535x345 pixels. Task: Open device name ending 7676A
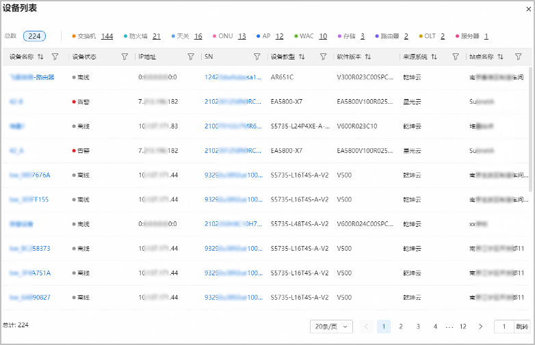click(x=29, y=175)
